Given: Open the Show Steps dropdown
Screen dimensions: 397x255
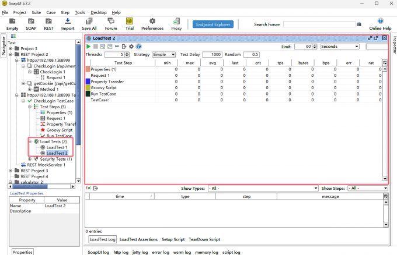Looking at the screenshot, I should 368,189.
